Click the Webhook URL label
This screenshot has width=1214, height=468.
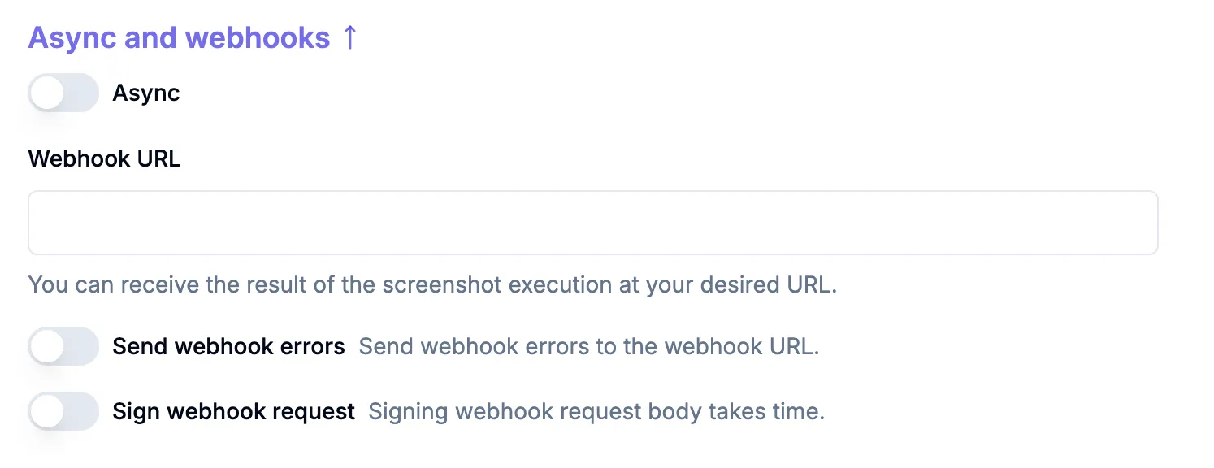coord(104,158)
